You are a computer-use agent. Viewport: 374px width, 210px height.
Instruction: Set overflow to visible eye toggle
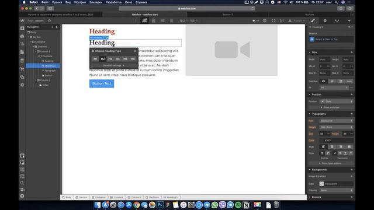click(x=323, y=82)
